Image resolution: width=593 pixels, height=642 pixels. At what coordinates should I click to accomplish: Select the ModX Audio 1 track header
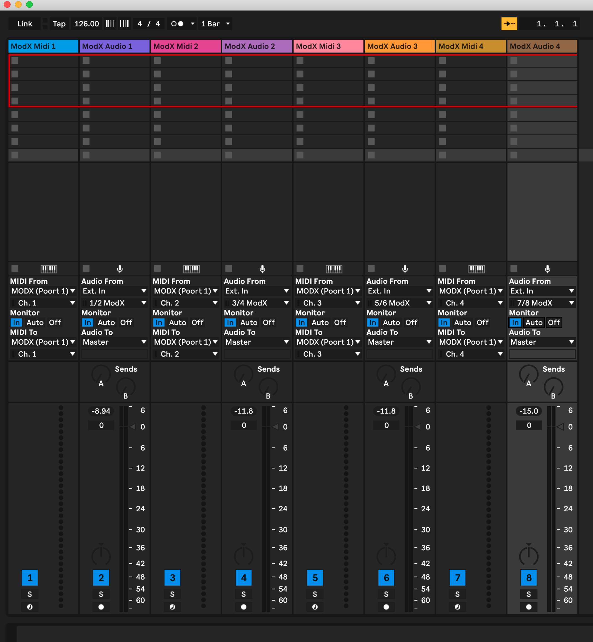114,46
